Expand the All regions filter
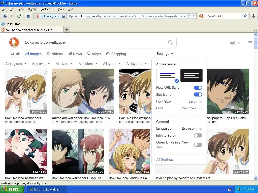Viewport: 258px width, 193px height. 16,64
